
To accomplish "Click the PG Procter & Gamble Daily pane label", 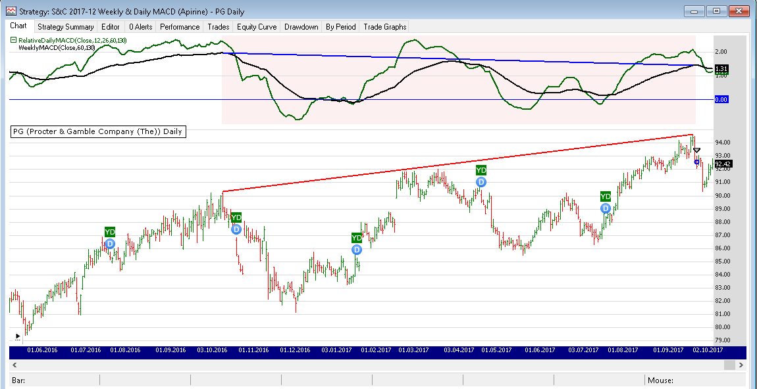I will 97,131.
